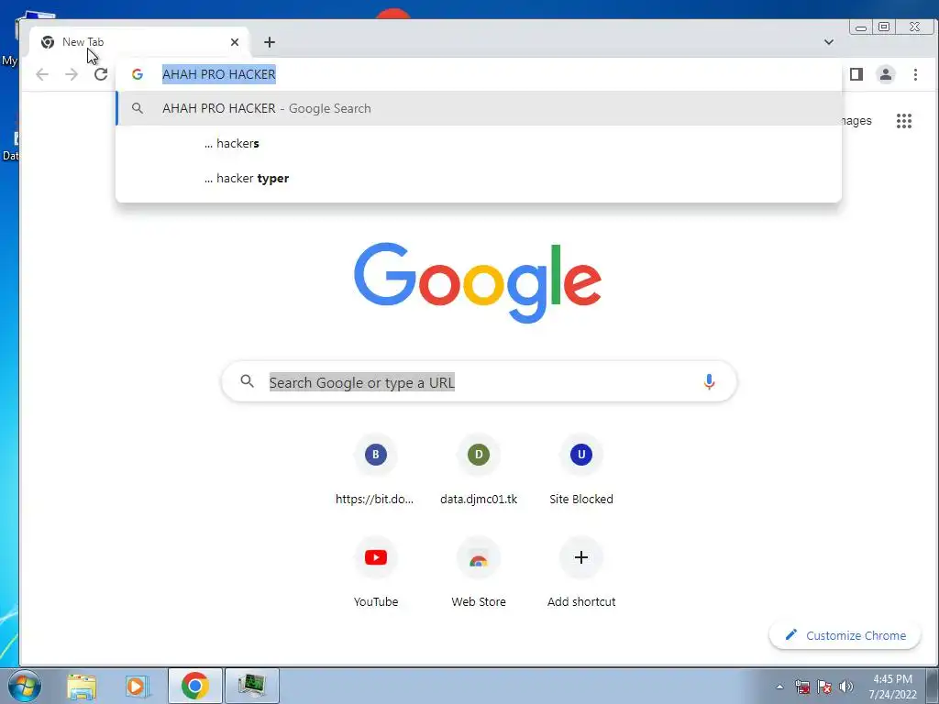939x704 pixels.
Task: Click the address bar text AHAH PRO HACKER
Action: point(218,74)
